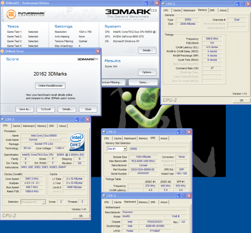The width and height of the screenshot is (251, 233).
Task: Open Details... in 3DMark Score dialog
Action: click(67, 109)
